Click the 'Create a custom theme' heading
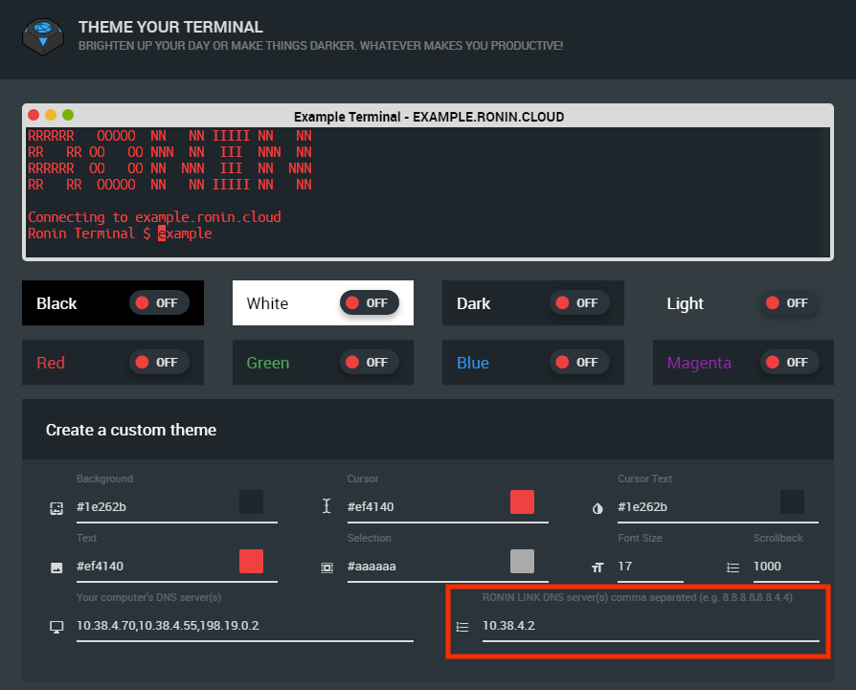856x690 pixels. tap(131, 430)
